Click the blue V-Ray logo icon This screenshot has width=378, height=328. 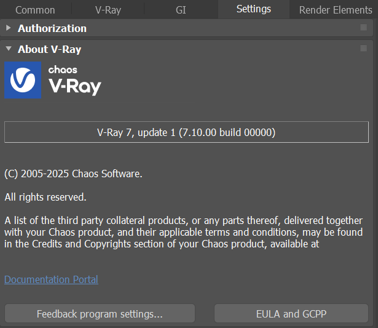[x=23, y=79]
